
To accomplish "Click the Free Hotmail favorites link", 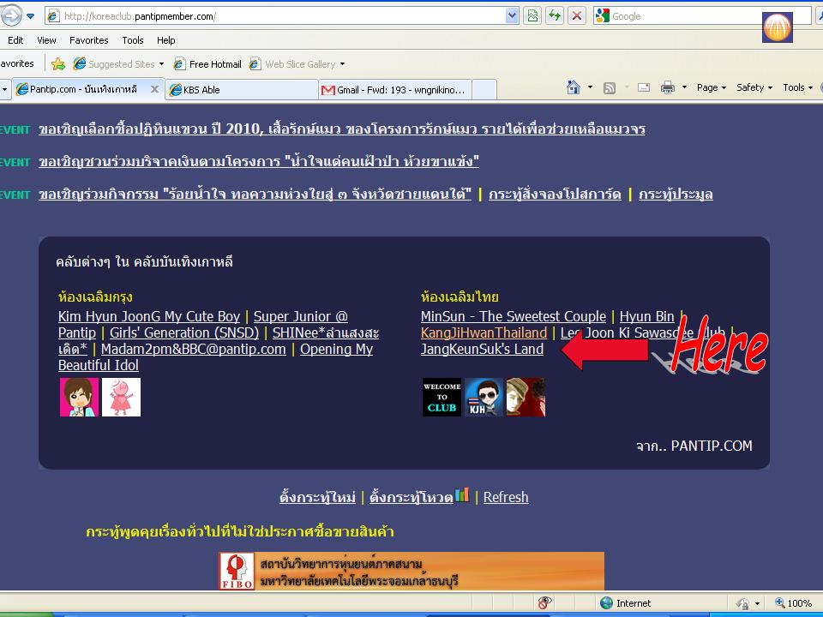I will coord(207,64).
